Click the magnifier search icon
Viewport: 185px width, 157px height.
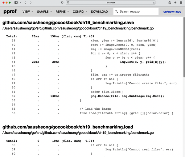116,12
